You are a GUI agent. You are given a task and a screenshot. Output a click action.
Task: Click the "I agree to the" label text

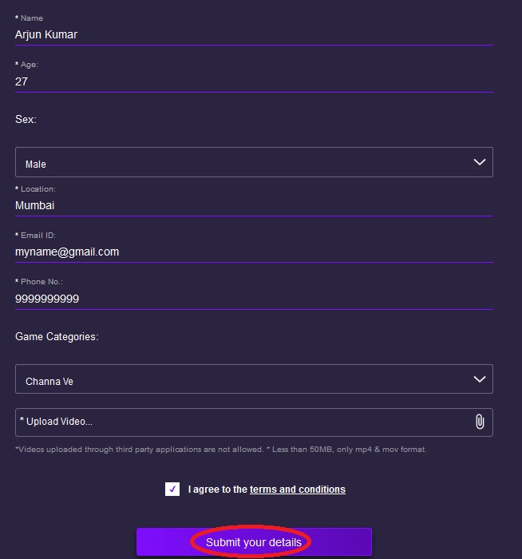pyautogui.click(x=218, y=490)
